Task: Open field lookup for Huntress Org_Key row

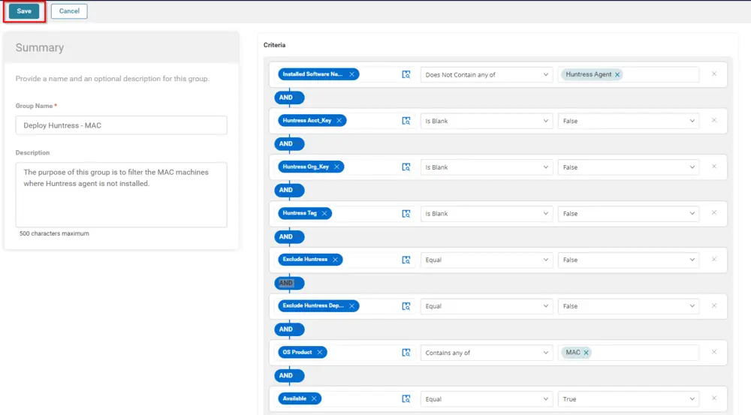Action: (406, 167)
